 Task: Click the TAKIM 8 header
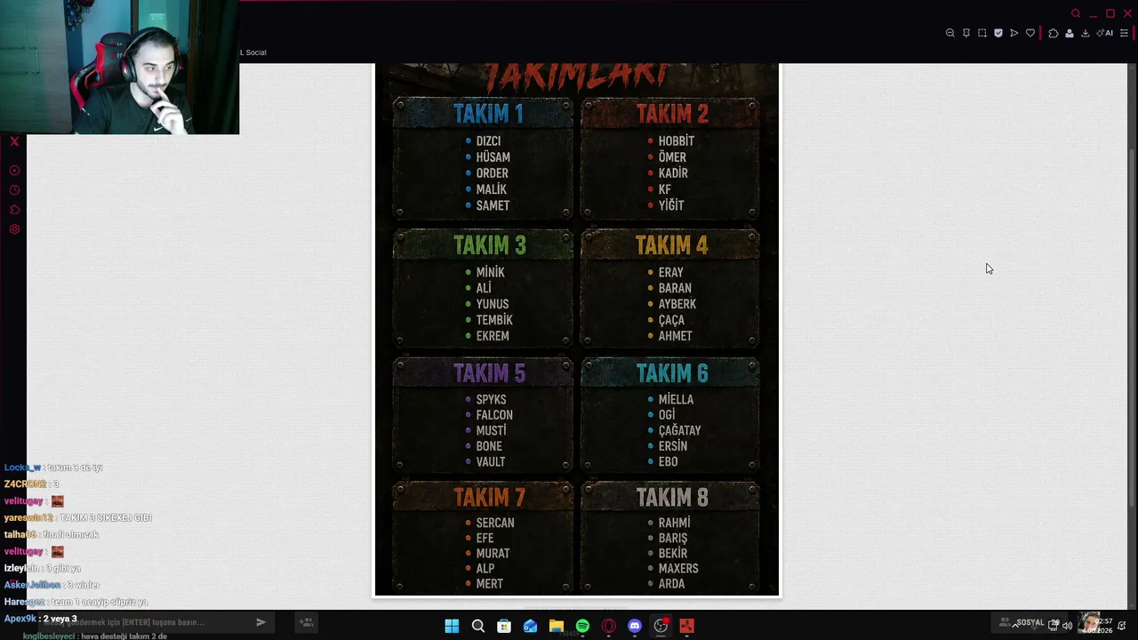(672, 497)
